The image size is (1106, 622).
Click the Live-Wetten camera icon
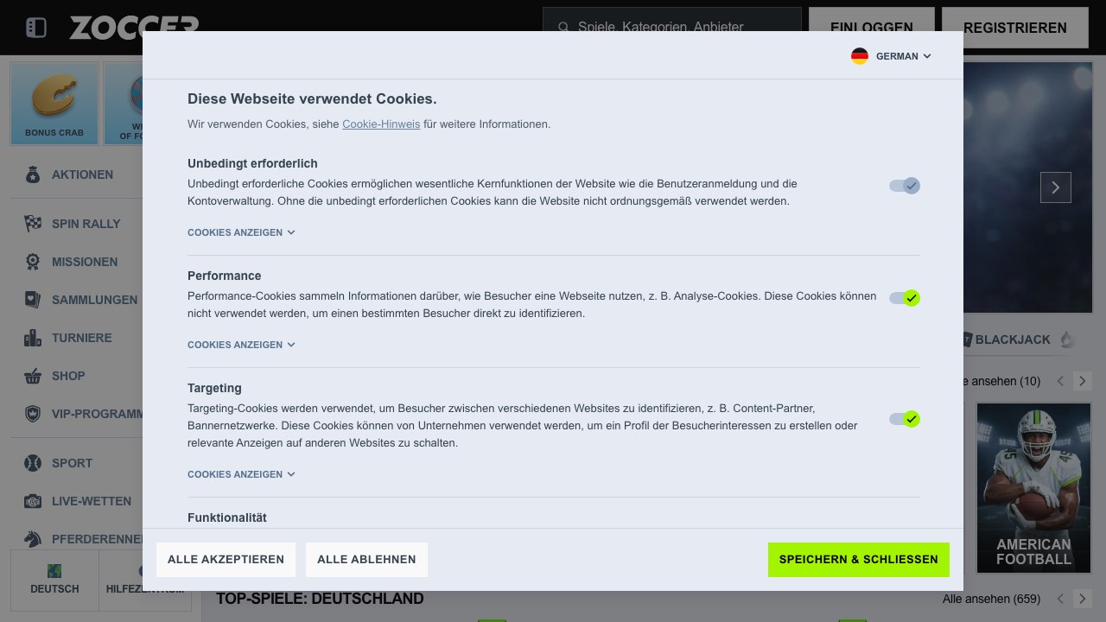(x=33, y=501)
